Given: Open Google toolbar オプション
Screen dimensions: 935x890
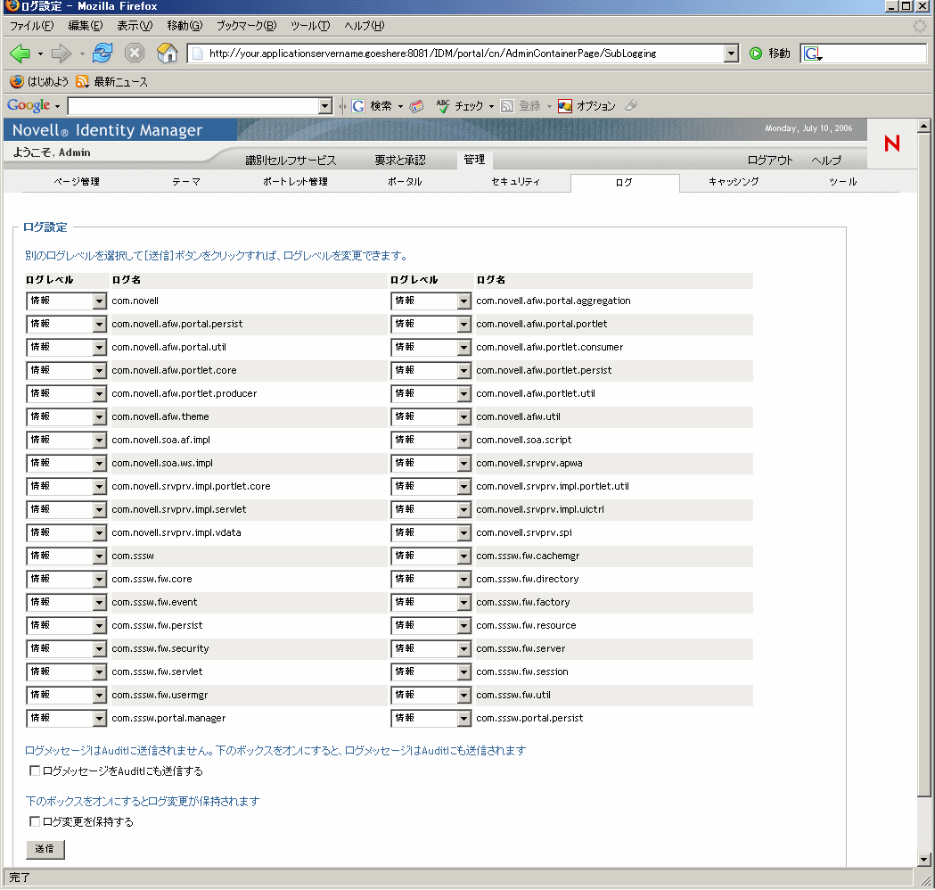Looking at the screenshot, I should pos(586,106).
